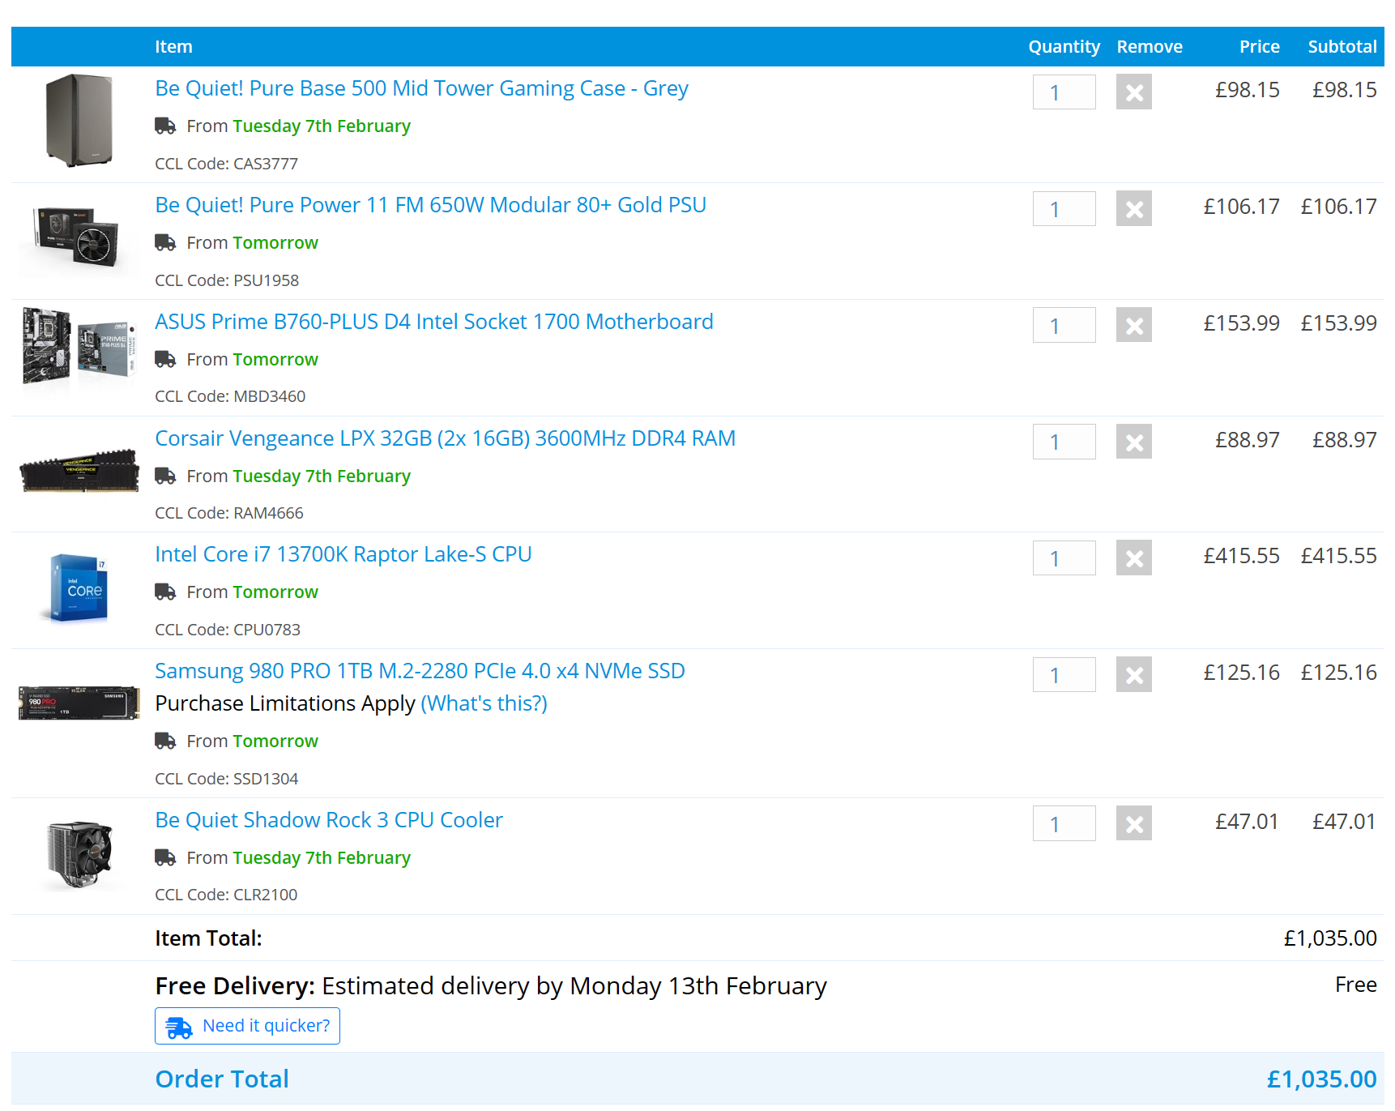This screenshot has height=1111, width=1395.
Task: Click the Order Total heading
Action: 222,1079
